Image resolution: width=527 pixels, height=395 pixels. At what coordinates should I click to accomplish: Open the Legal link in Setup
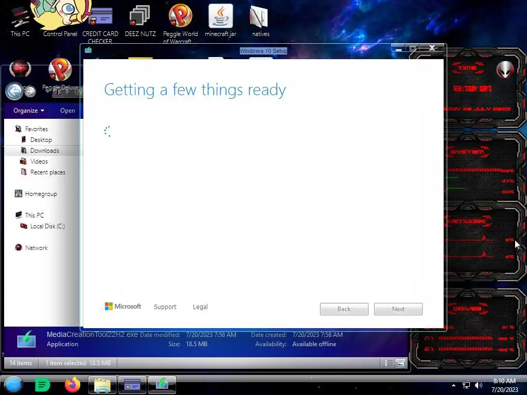[x=200, y=307]
